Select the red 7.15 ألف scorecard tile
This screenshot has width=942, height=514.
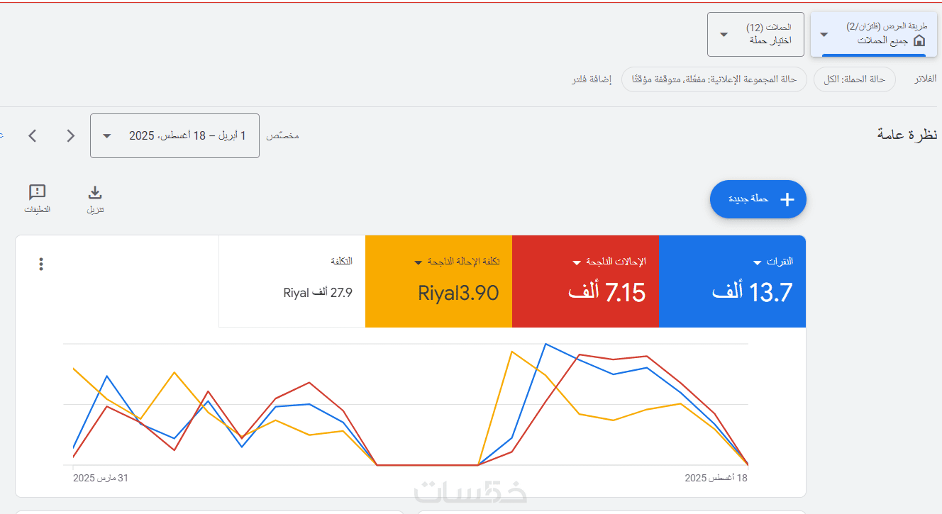585,282
